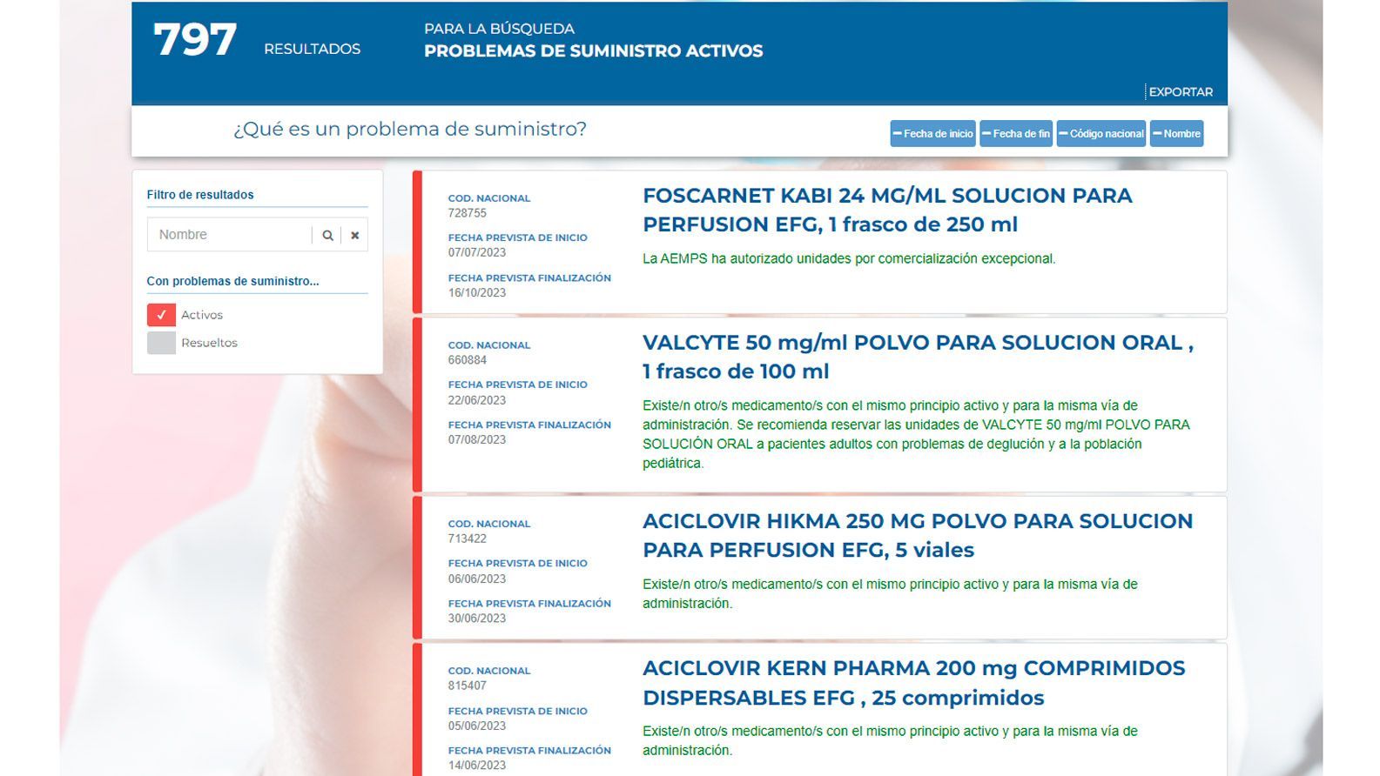Open VALCYTE 50 mg/ml POLVO result title
The height and width of the screenshot is (776, 1380).
[918, 357]
